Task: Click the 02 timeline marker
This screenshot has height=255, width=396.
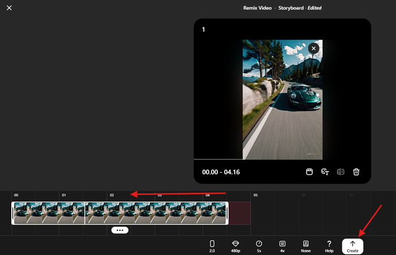Action: point(112,195)
